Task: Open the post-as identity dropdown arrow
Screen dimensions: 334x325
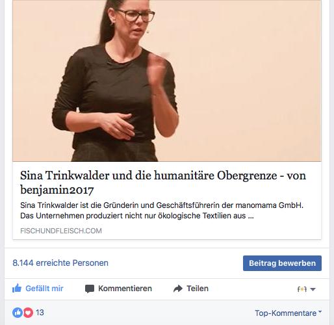Action: (313, 289)
